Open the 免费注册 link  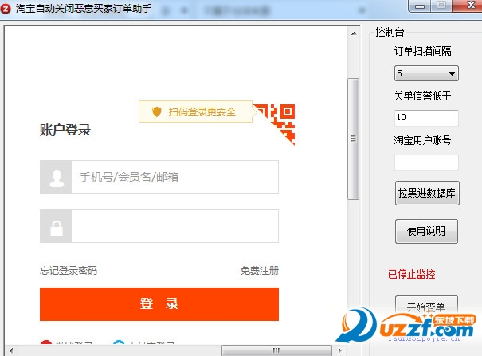click(260, 271)
